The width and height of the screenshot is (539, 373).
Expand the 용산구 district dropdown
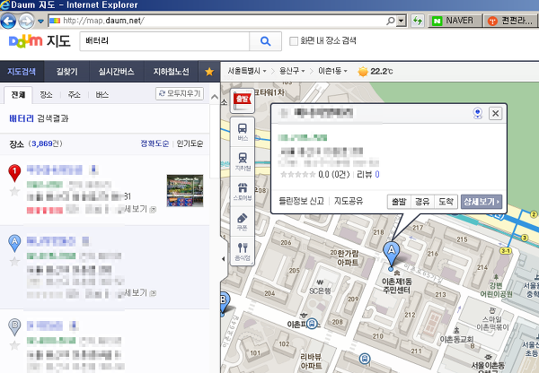click(x=292, y=71)
